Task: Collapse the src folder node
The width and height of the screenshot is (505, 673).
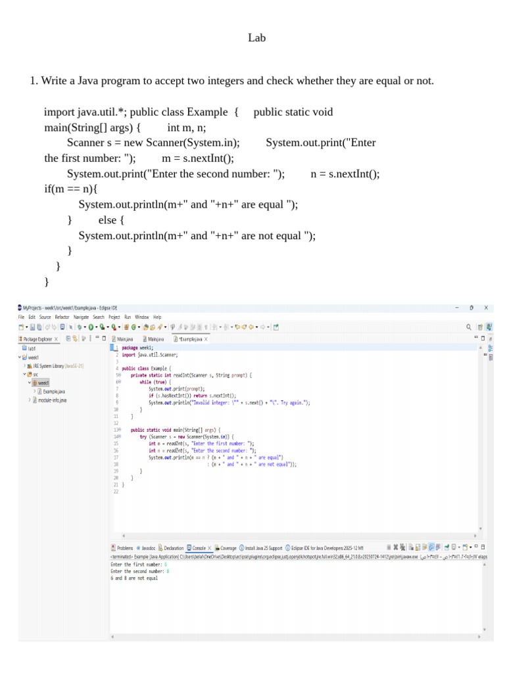Action: click(x=24, y=375)
